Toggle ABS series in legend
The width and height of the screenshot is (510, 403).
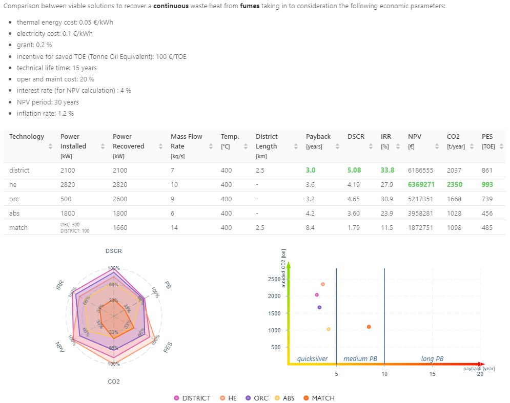pos(284,398)
